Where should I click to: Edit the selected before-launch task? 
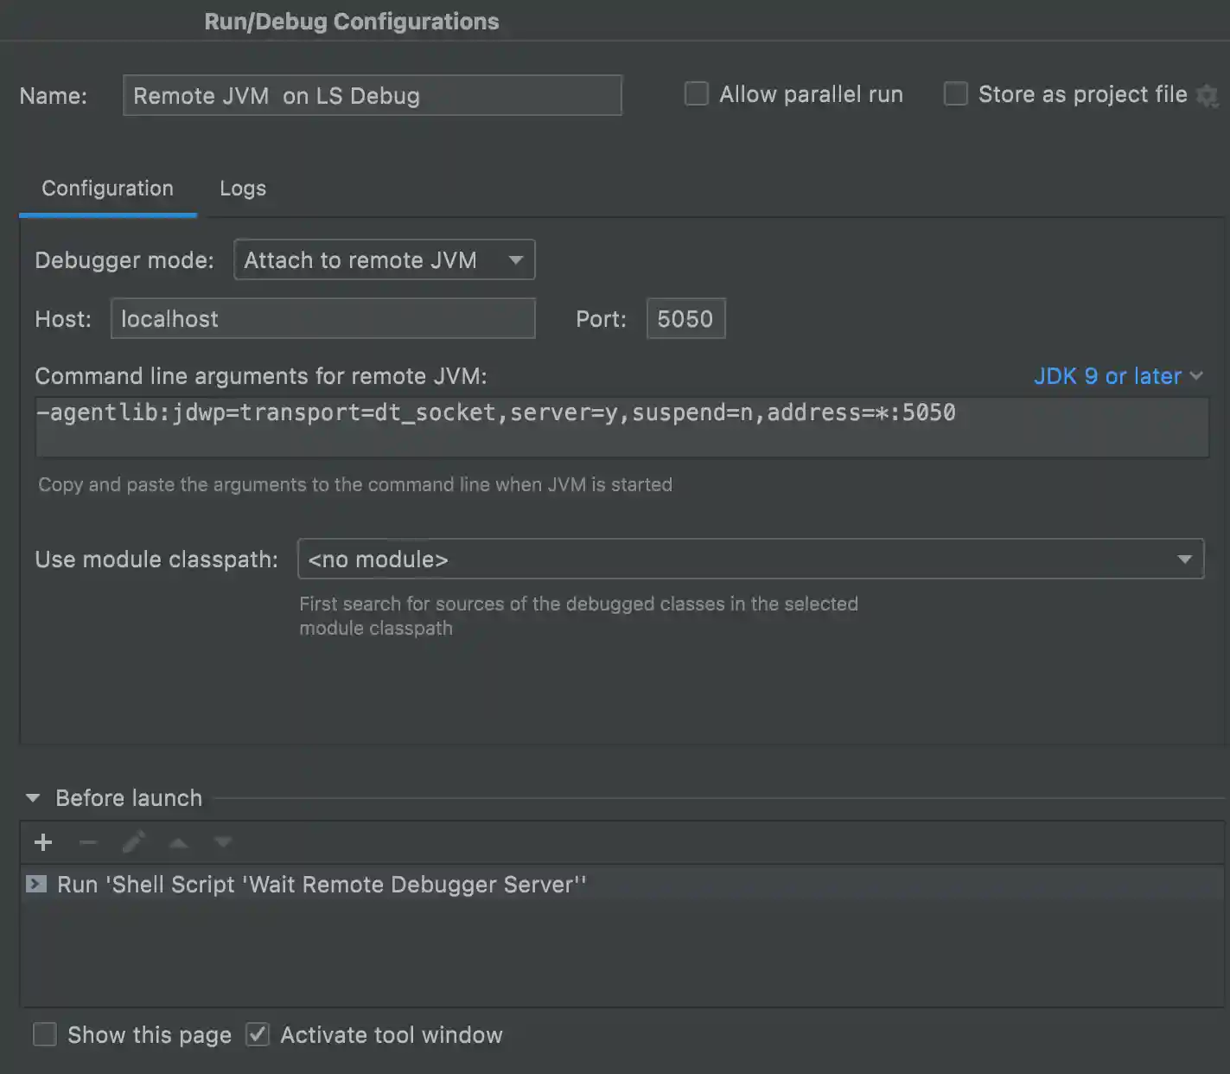coord(133,842)
